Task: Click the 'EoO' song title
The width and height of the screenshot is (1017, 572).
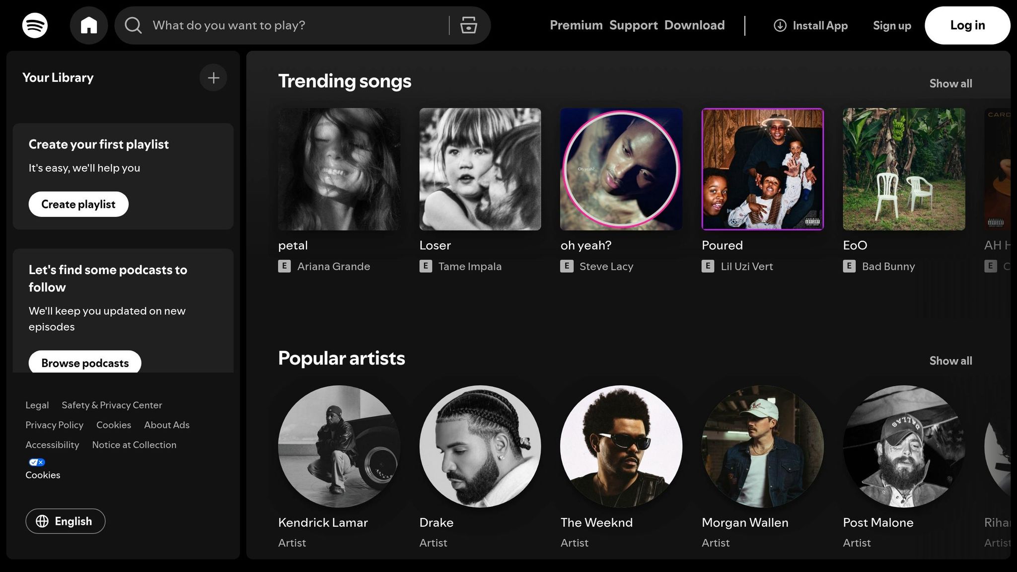Action: pyautogui.click(x=855, y=245)
